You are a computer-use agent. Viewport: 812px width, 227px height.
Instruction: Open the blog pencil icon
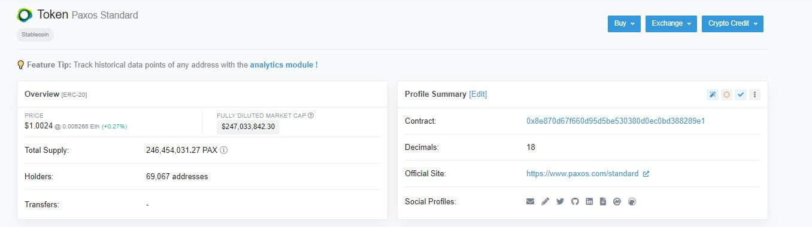pyautogui.click(x=545, y=201)
